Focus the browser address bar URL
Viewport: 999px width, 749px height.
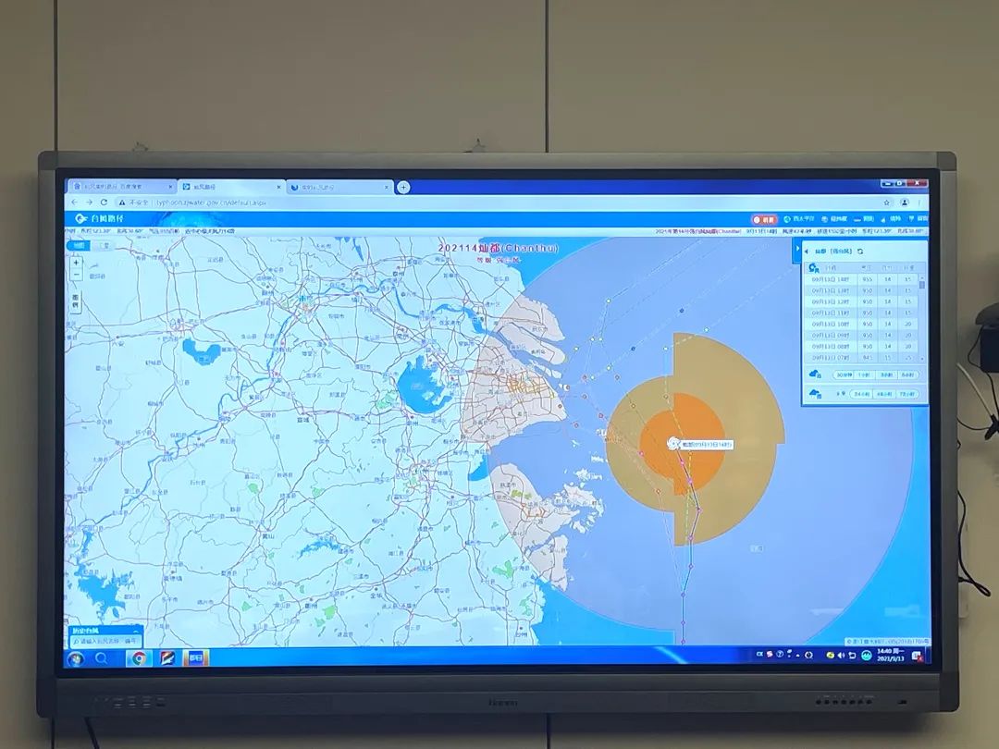tap(211, 203)
